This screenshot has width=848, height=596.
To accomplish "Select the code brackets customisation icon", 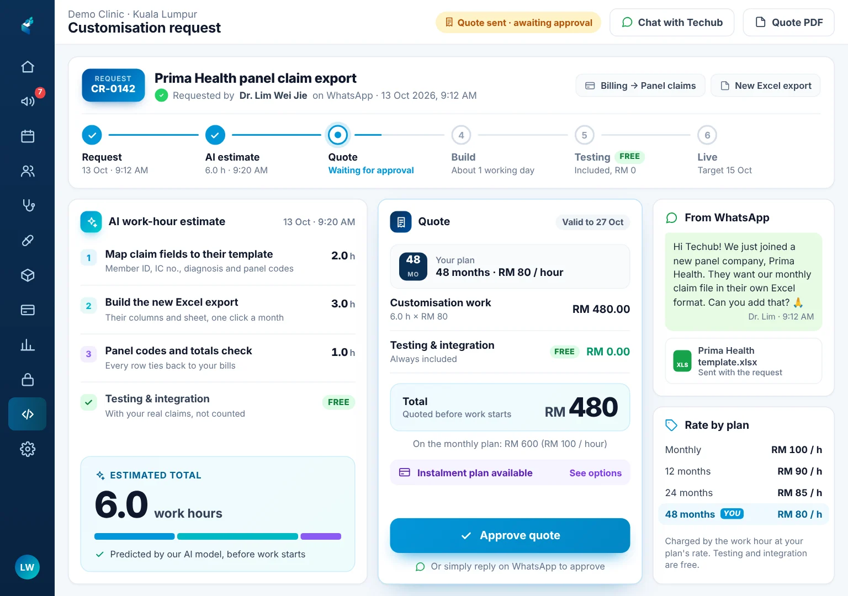I will click(28, 414).
